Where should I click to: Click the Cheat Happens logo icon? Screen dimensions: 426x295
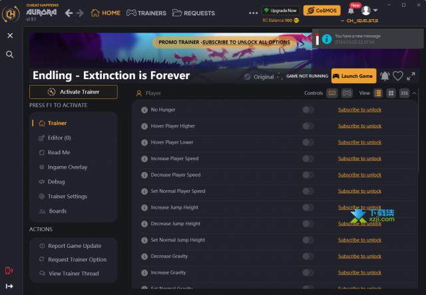click(x=11, y=13)
